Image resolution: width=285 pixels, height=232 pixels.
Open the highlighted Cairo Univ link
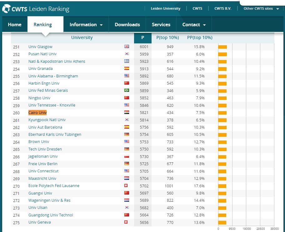37,113
